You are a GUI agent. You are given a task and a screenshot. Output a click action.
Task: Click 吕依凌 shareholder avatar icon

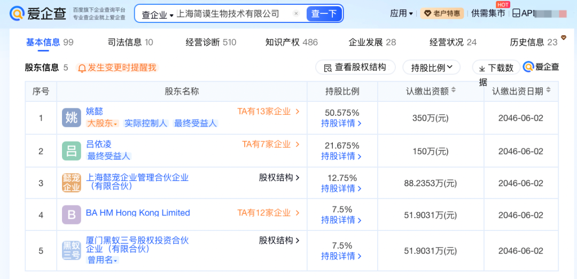coord(71,151)
